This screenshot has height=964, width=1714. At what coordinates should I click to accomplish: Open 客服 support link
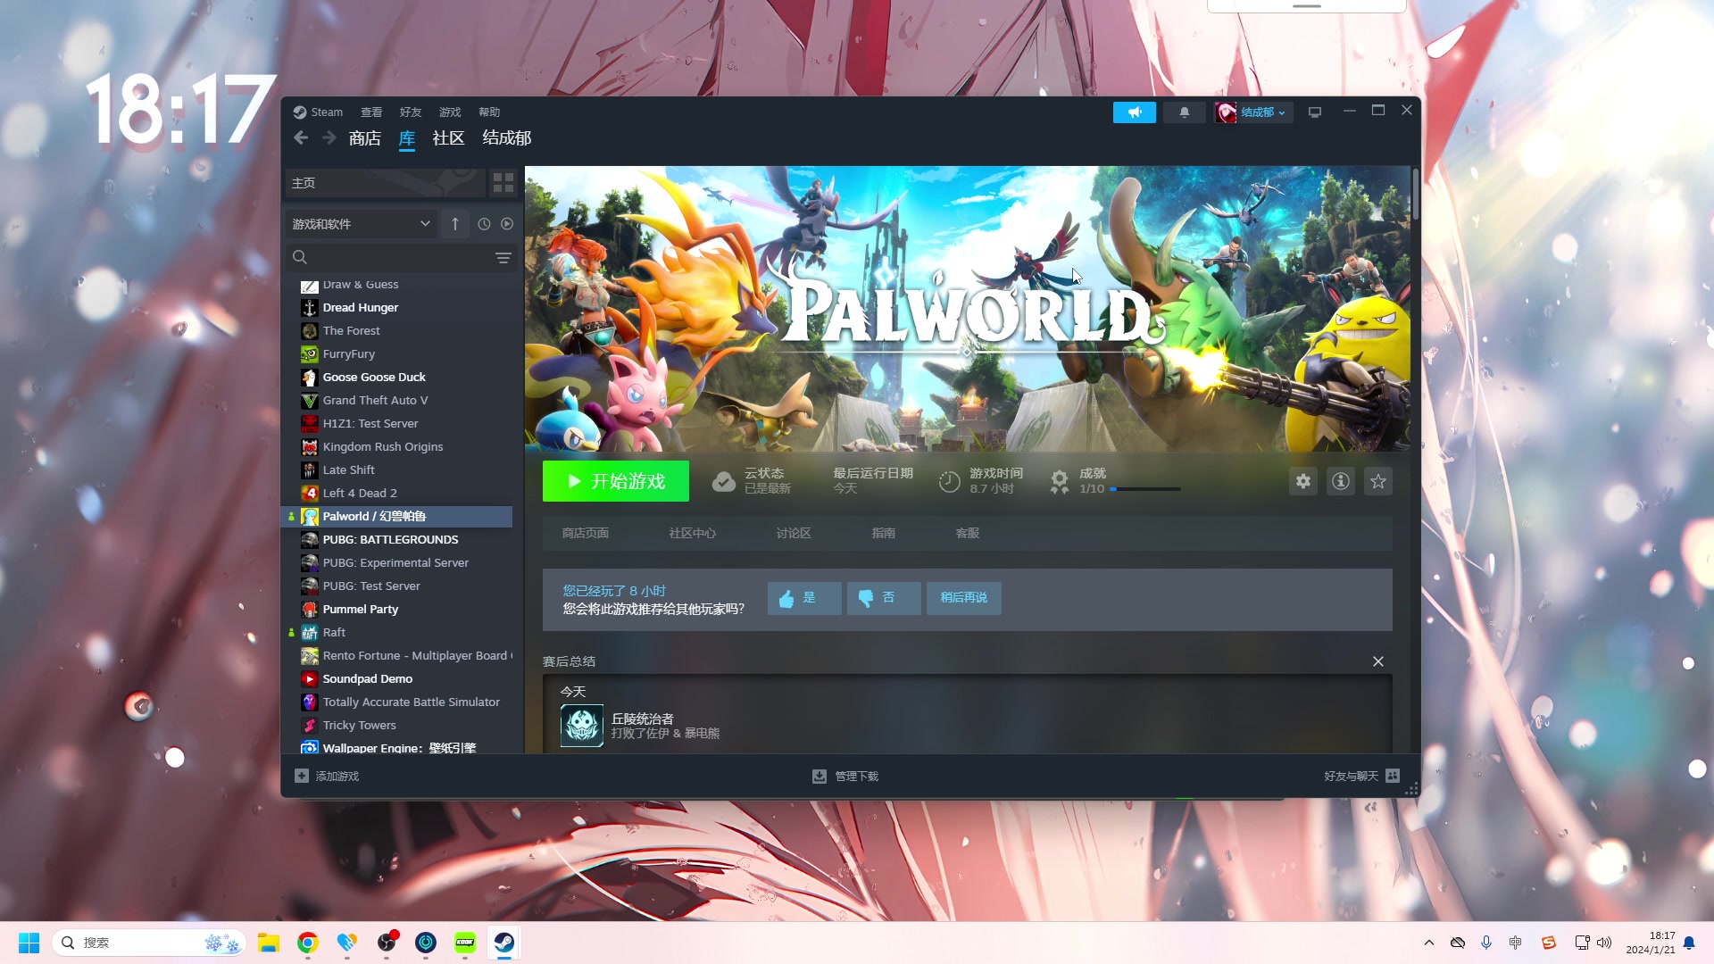[968, 533]
